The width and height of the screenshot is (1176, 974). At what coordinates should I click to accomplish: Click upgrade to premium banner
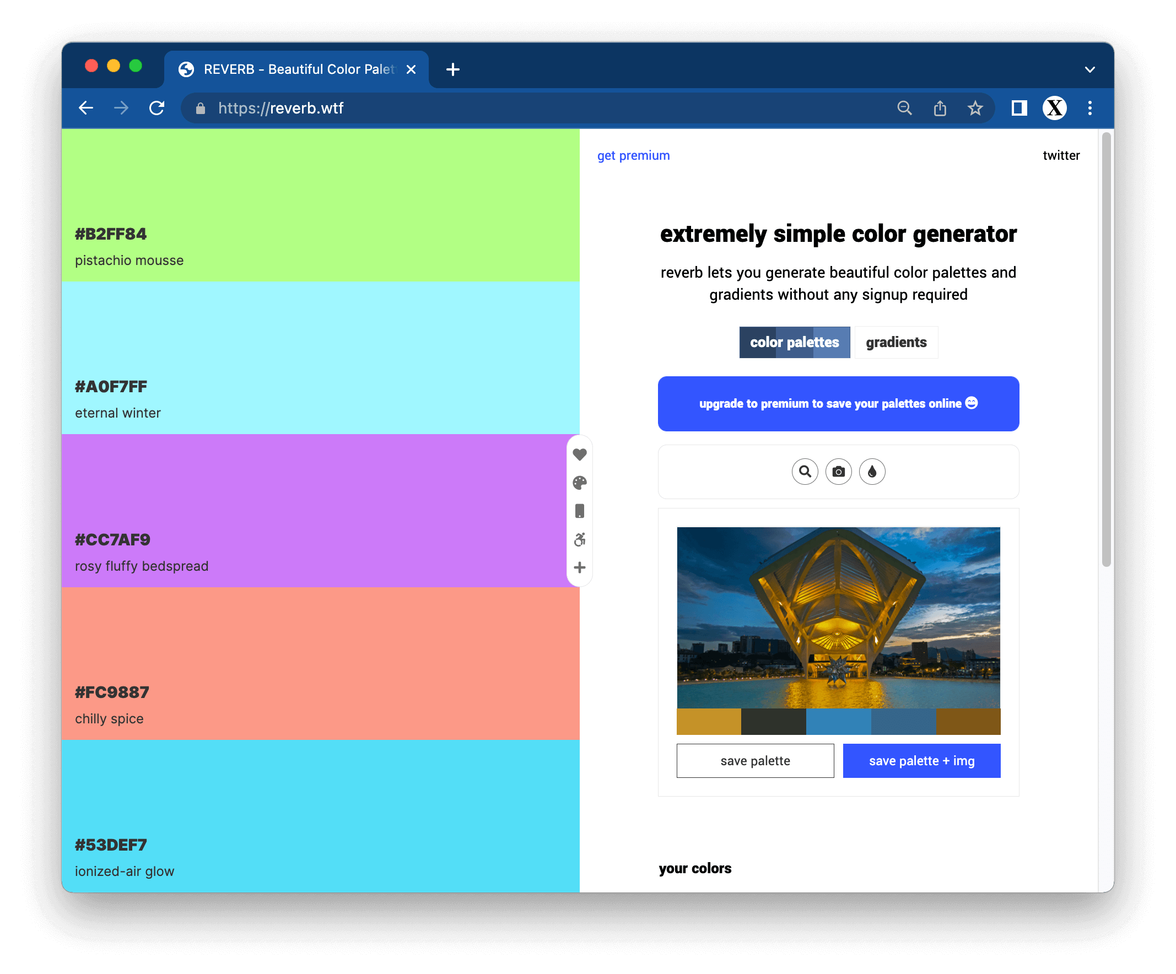pos(838,403)
